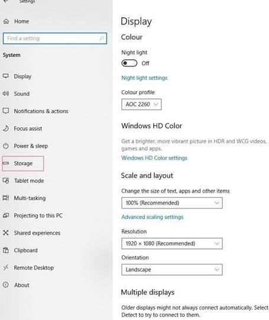Click the Sound speaker icon
Image resolution: width=269 pixels, height=320 pixels.
pyautogui.click(x=6, y=94)
